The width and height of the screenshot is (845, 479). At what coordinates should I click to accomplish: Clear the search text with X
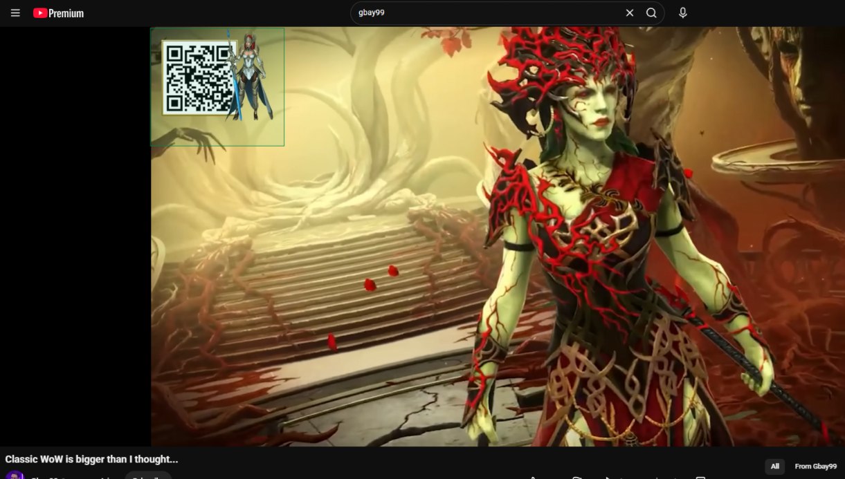630,13
